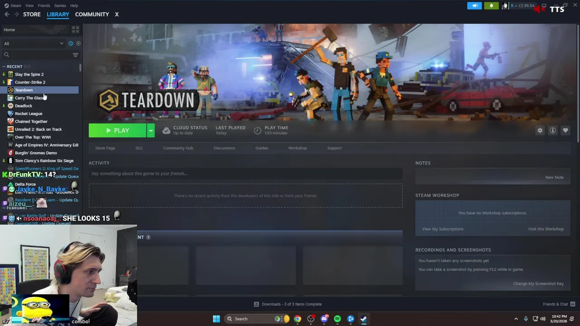Open Spotify from the taskbar

[337, 319]
